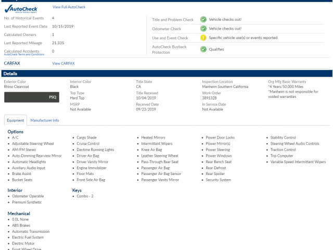Click the 'Rear Bench Seat' option
Viewport: 333px width, 250px height.
pyautogui.click(x=219, y=162)
